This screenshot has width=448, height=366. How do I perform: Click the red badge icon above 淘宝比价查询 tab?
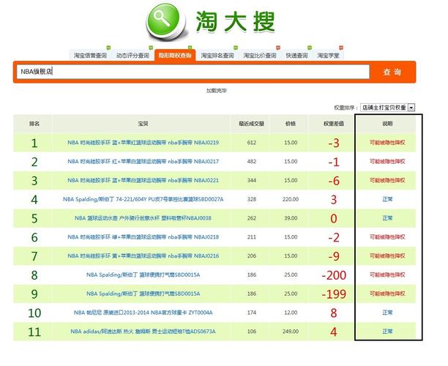pyautogui.click(x=278, y=48)
